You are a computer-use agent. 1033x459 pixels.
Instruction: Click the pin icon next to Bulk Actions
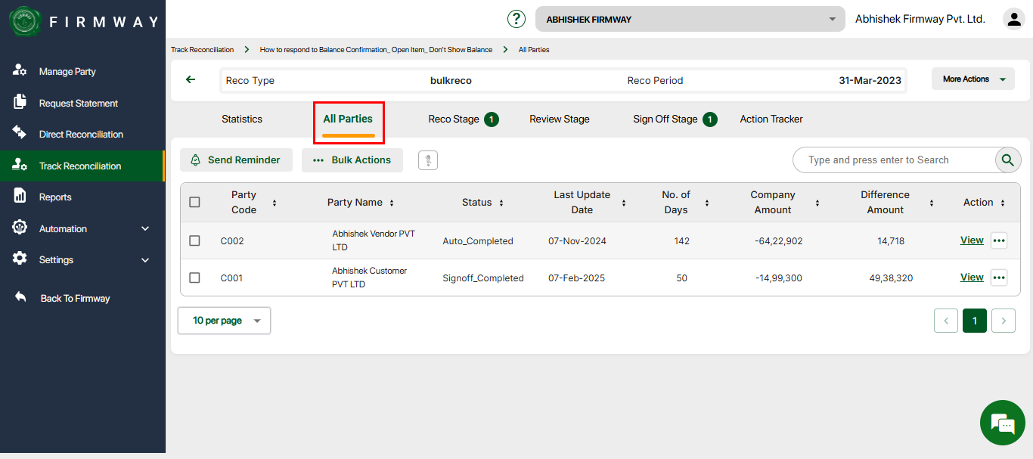click(428, 160)
